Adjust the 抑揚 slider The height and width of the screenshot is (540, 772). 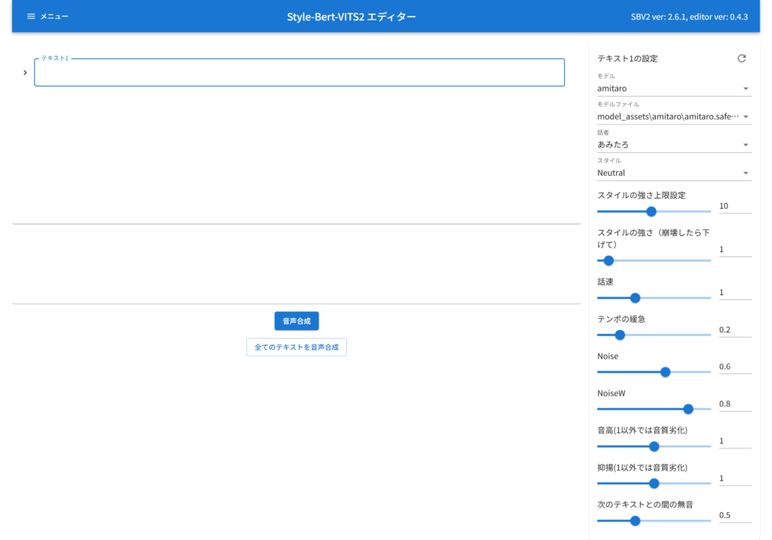click(654, 483)
